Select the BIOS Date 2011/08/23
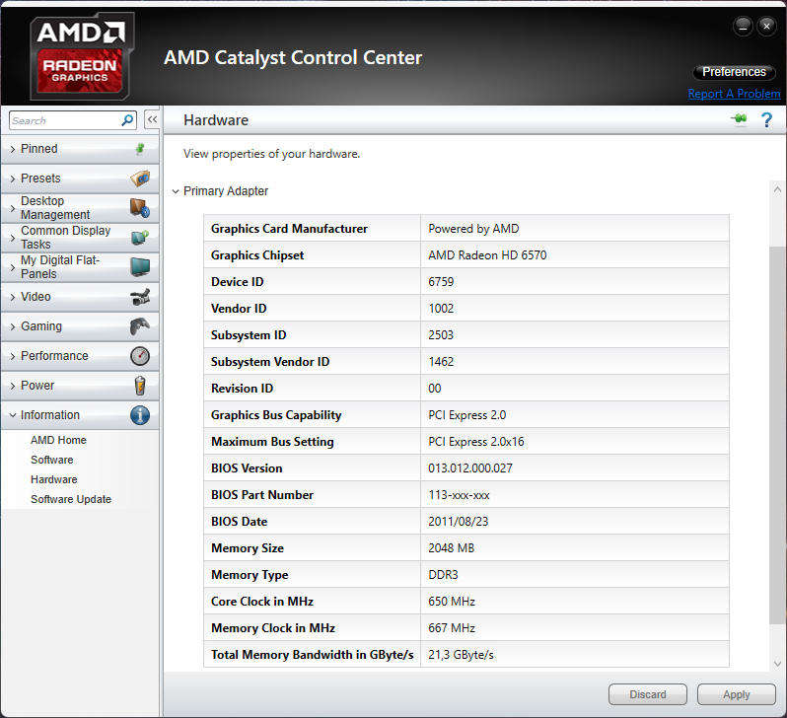 tap(459, 521)
